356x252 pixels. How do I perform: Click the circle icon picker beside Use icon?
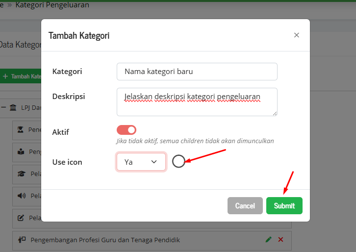pos(178,161)
